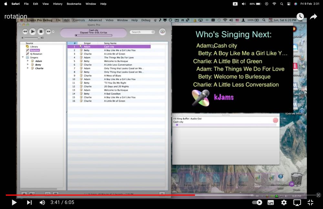Screen dimensions: 323x209
Task: Seek on the red YouTube progress bar
Action: coord(100,195)
